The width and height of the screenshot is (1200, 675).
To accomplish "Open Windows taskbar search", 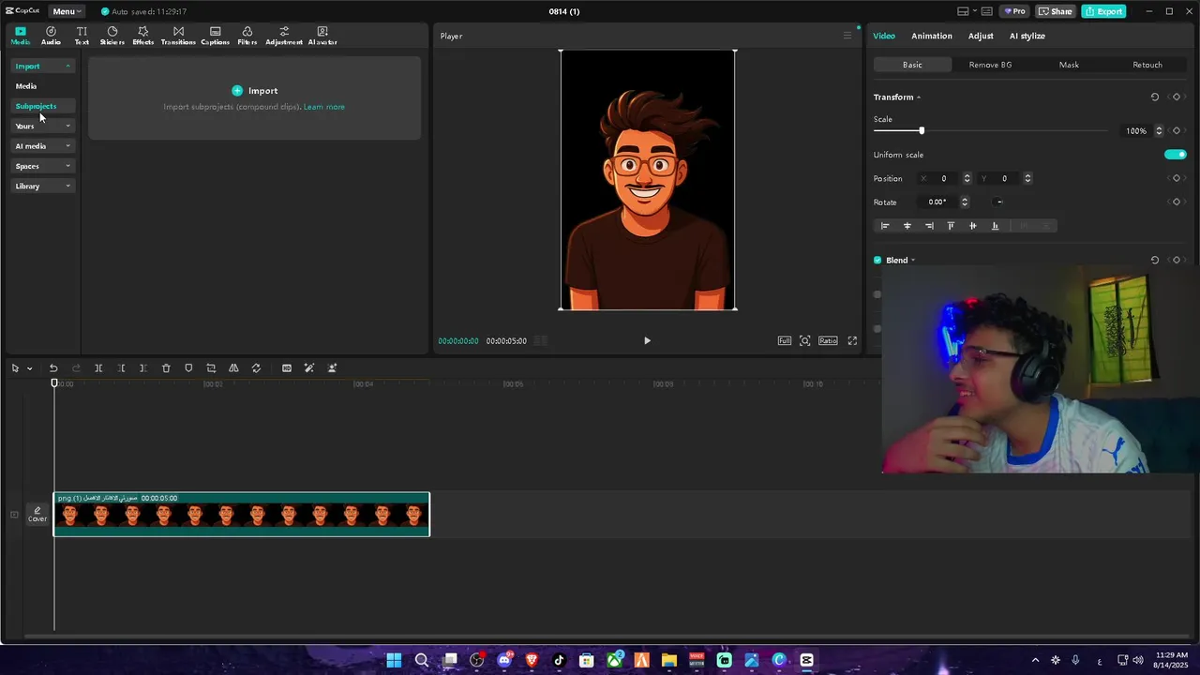I will click(x=422, y=660).
